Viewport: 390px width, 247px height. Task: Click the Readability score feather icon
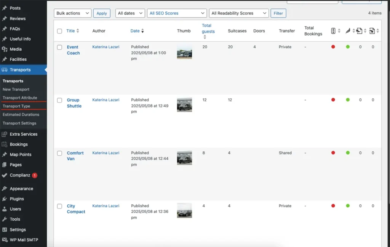click(347, 31)
